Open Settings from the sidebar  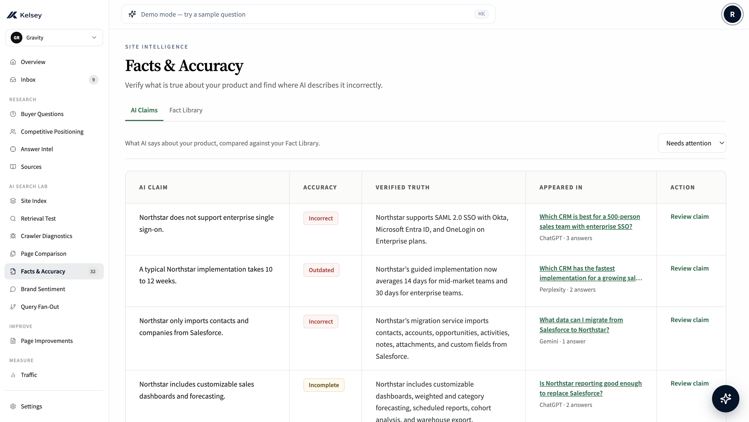click(54, 406)
